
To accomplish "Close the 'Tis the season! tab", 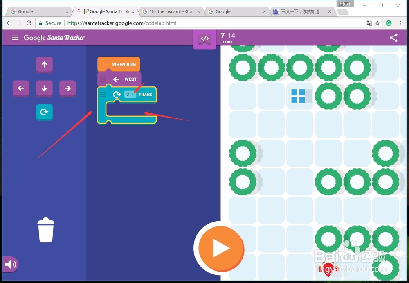I will coord(199,11).
